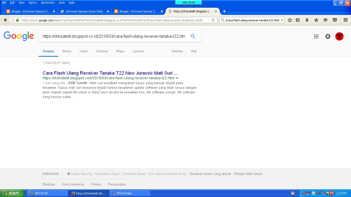Save page to Pocket icon

(335, 20)
